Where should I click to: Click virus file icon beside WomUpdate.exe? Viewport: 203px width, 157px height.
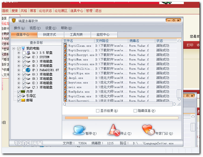[65, 92]
